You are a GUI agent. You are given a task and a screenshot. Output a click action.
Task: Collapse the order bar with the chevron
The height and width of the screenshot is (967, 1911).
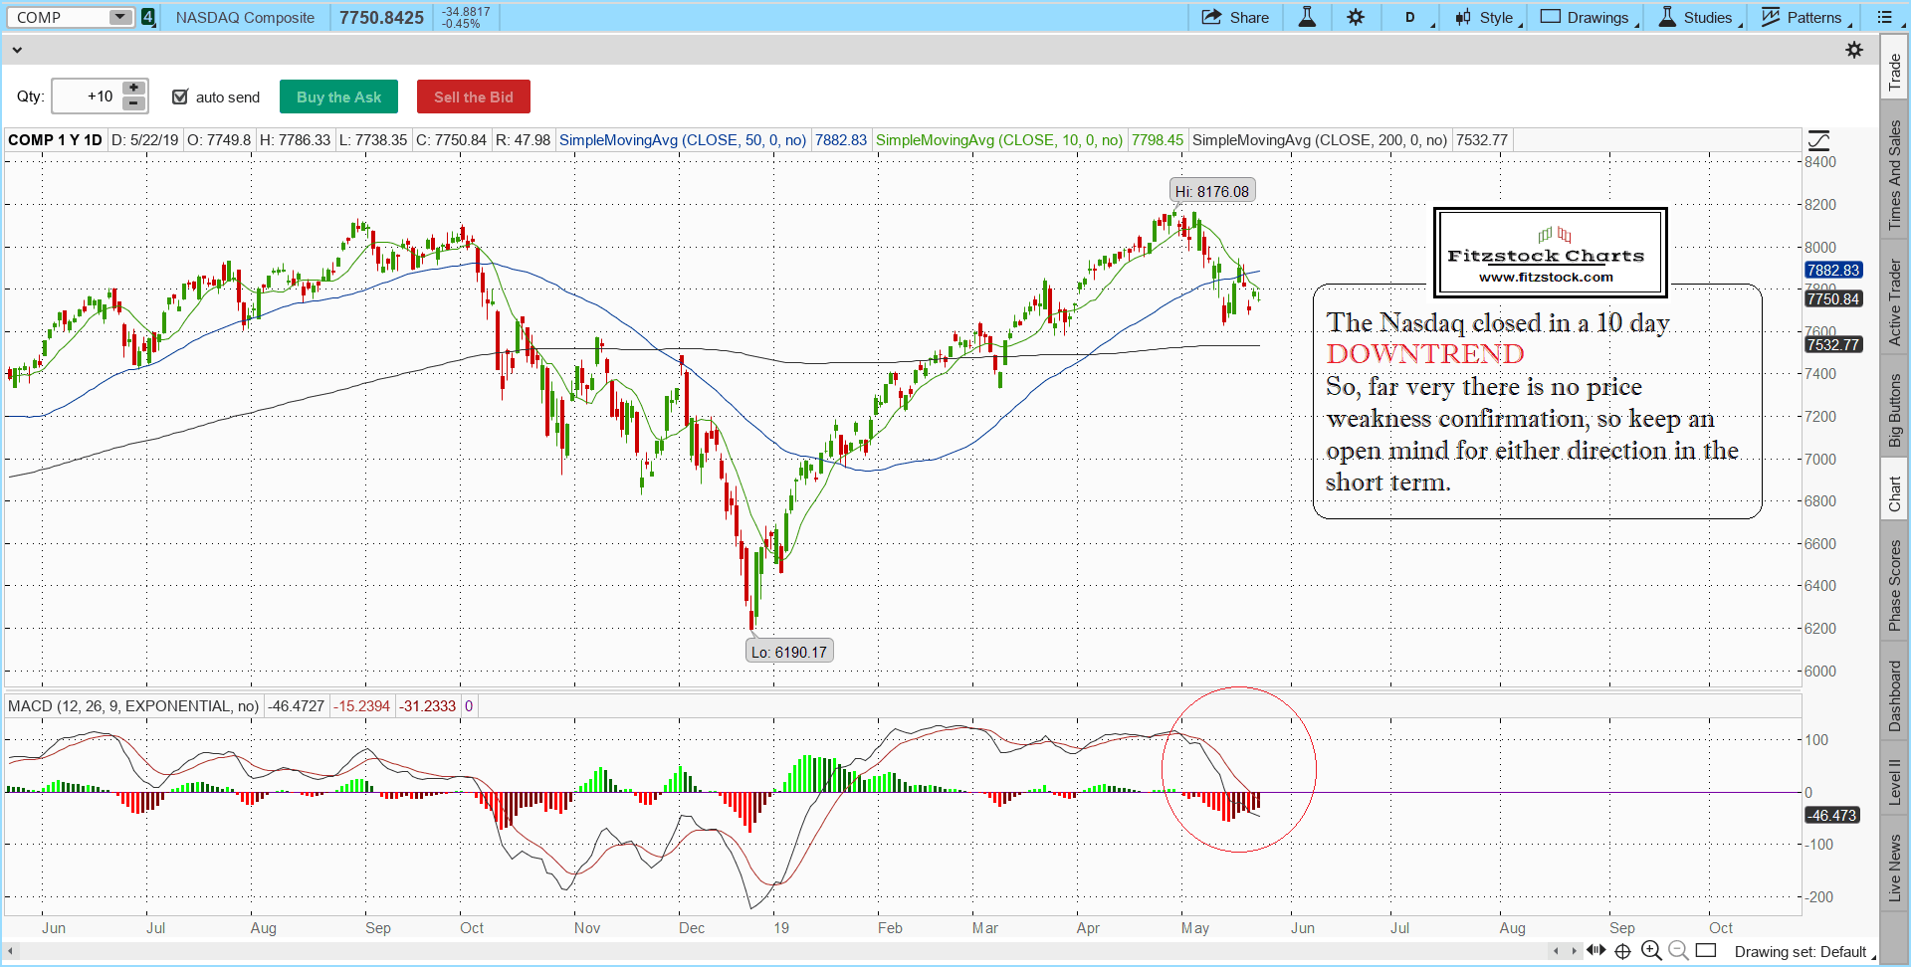point(17,50)
